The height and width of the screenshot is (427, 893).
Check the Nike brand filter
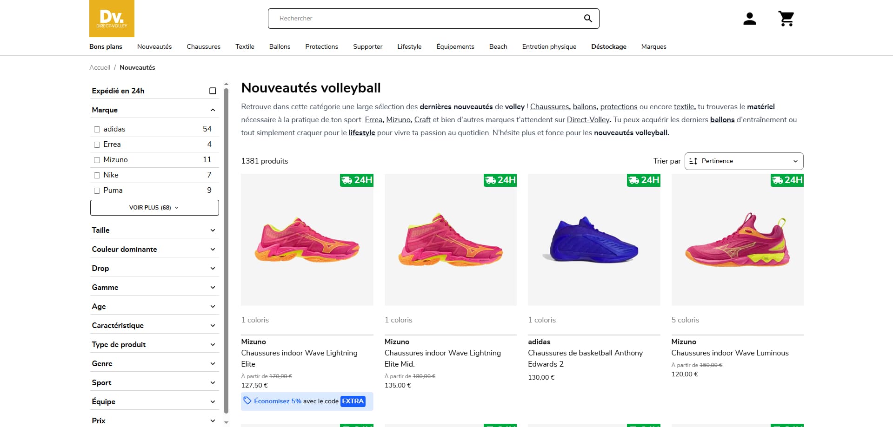[97, 175]
